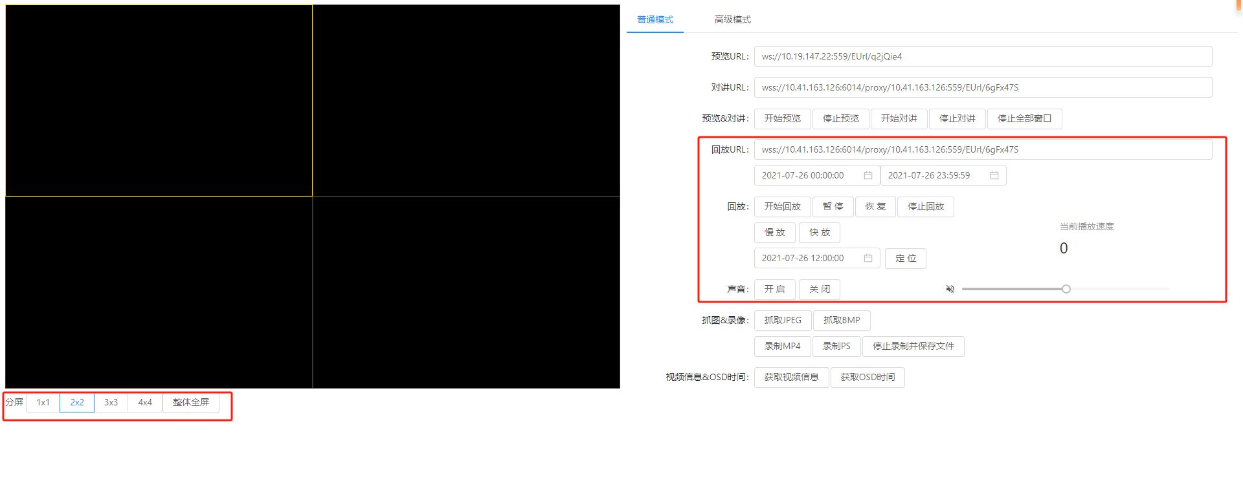Click 停止预览 button
The height and width of the screenshot is (492, 1243).
(841, 118)
